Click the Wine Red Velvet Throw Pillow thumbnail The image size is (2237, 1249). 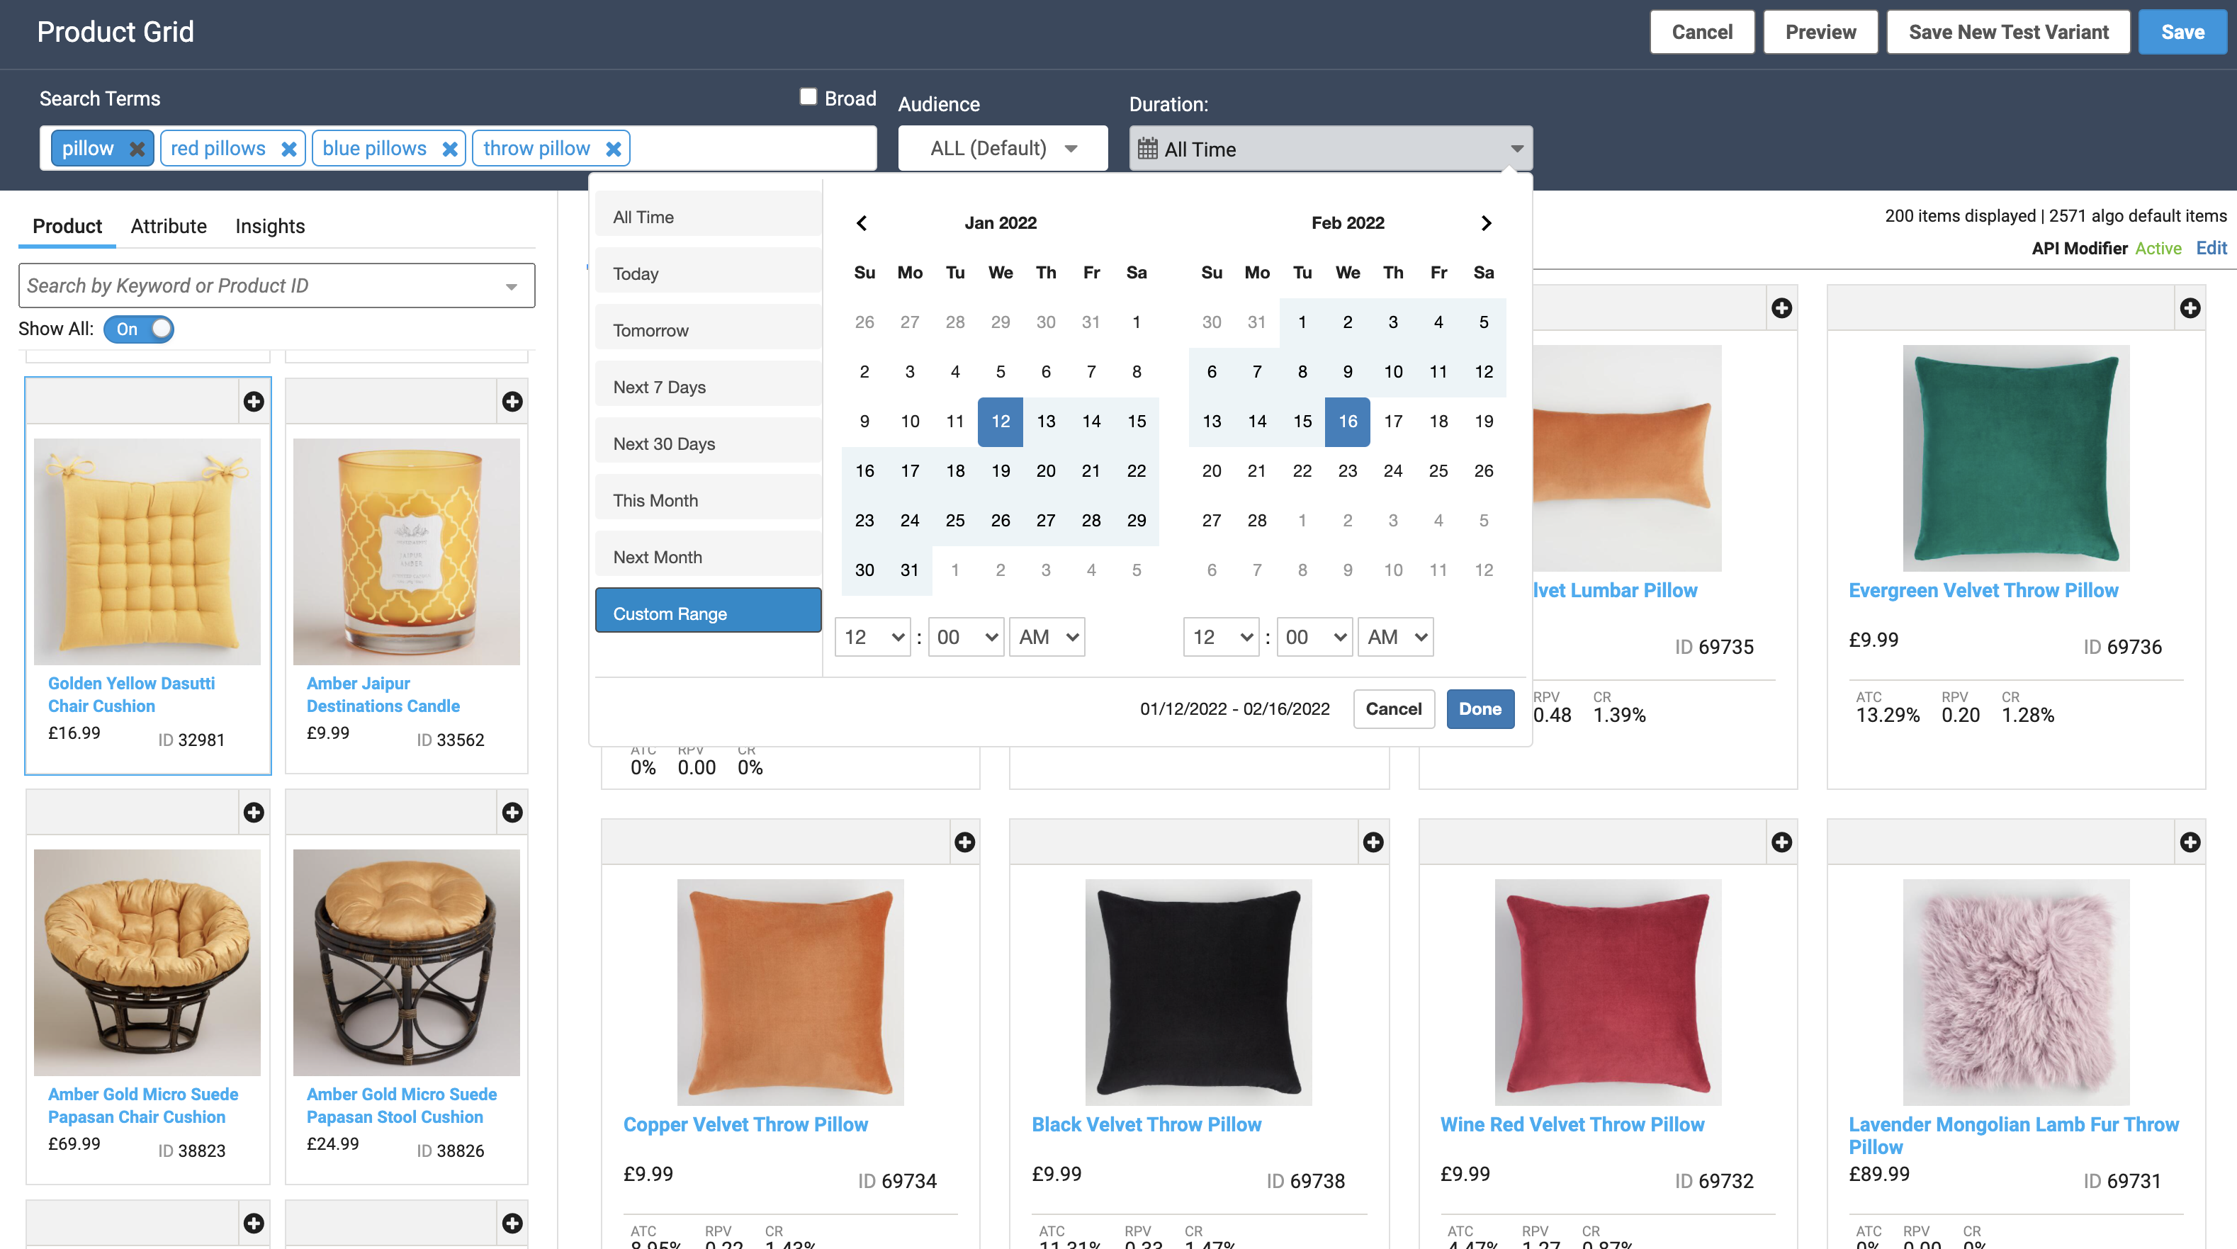pyautogui.click(x=1606, y=991)
